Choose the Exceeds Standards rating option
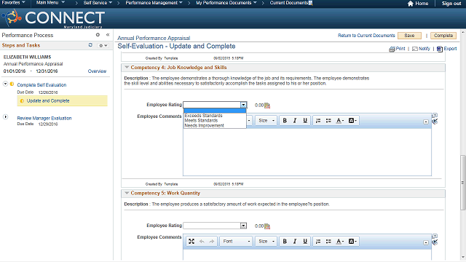The width and height of the screenshot is (466, 262). click(204, 115)
